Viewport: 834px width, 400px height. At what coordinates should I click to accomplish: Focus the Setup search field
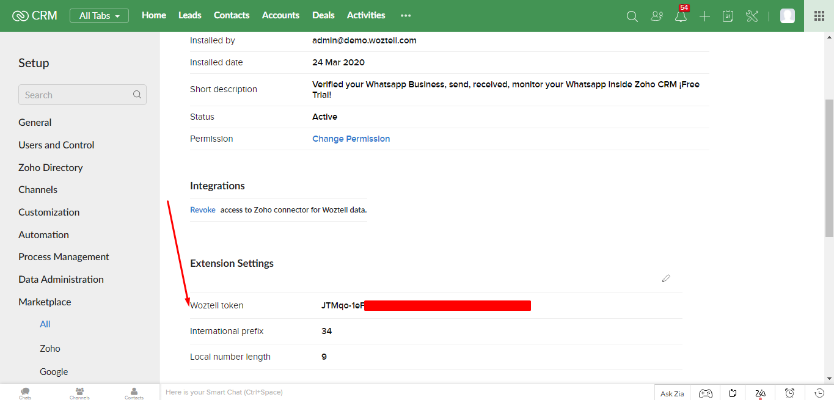[82, 95]
